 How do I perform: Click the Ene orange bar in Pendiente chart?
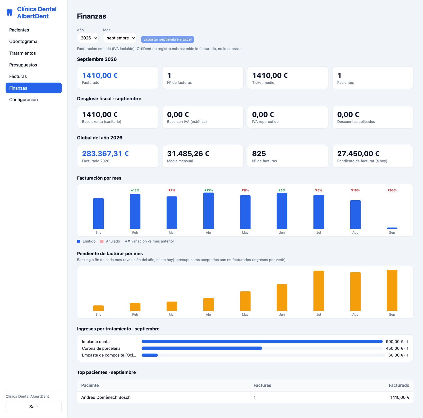98,308
